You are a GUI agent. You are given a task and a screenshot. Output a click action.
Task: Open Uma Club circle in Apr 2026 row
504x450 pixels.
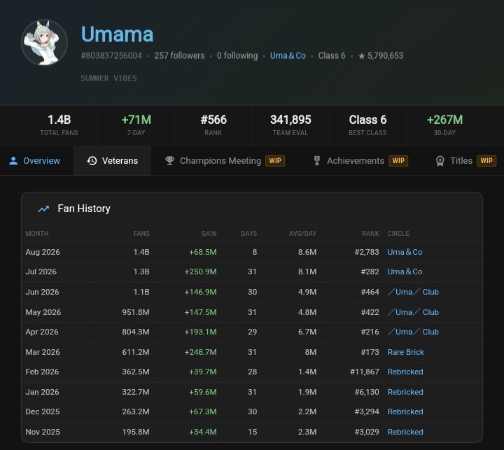(413, 332)
